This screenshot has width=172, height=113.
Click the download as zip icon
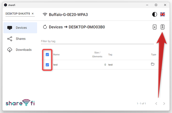pos(162,27)
